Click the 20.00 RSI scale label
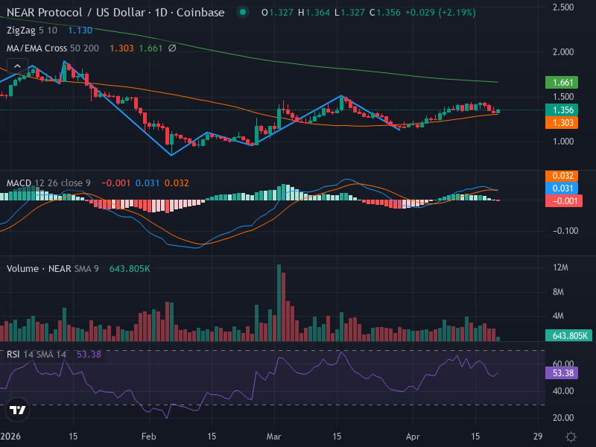Image resolution: width=596 pixels, height=447 pixels. (563, 418)
